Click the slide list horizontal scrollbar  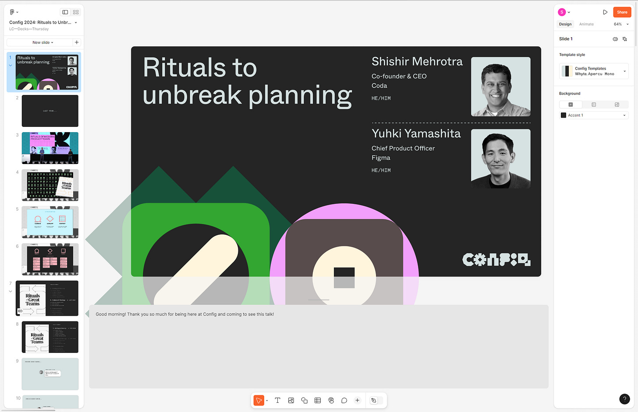tap(28, 410)
